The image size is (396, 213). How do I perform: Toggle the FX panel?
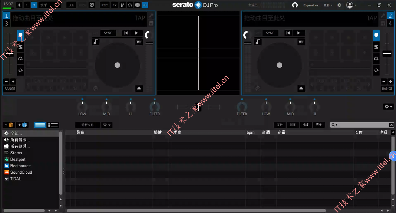115,5
